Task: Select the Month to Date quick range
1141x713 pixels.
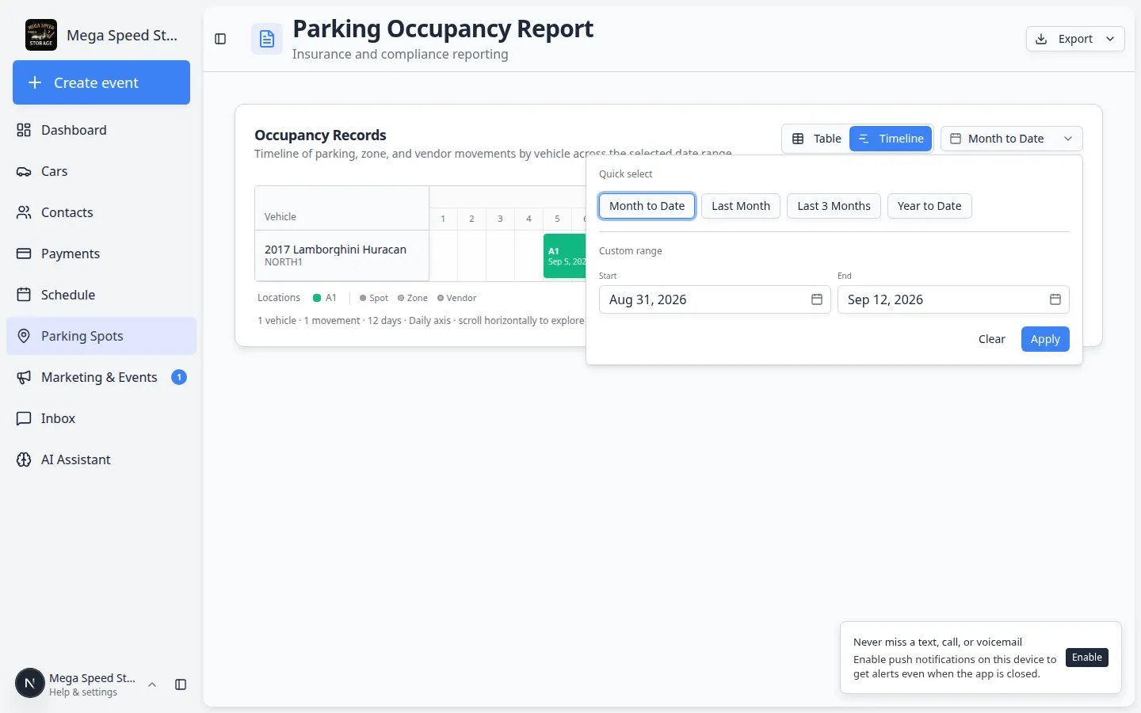Action: point(647,206)
